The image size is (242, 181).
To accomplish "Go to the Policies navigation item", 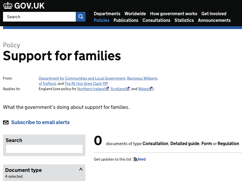I will 101,20.
